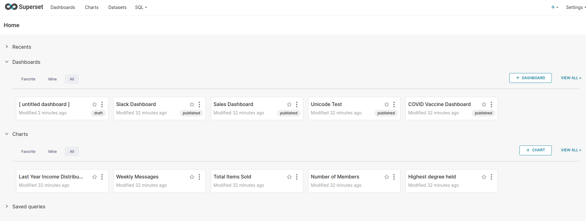
Task: Mark Total Items Sold chart as favorite
Action: pyautogui.click(x=289, y=177)
